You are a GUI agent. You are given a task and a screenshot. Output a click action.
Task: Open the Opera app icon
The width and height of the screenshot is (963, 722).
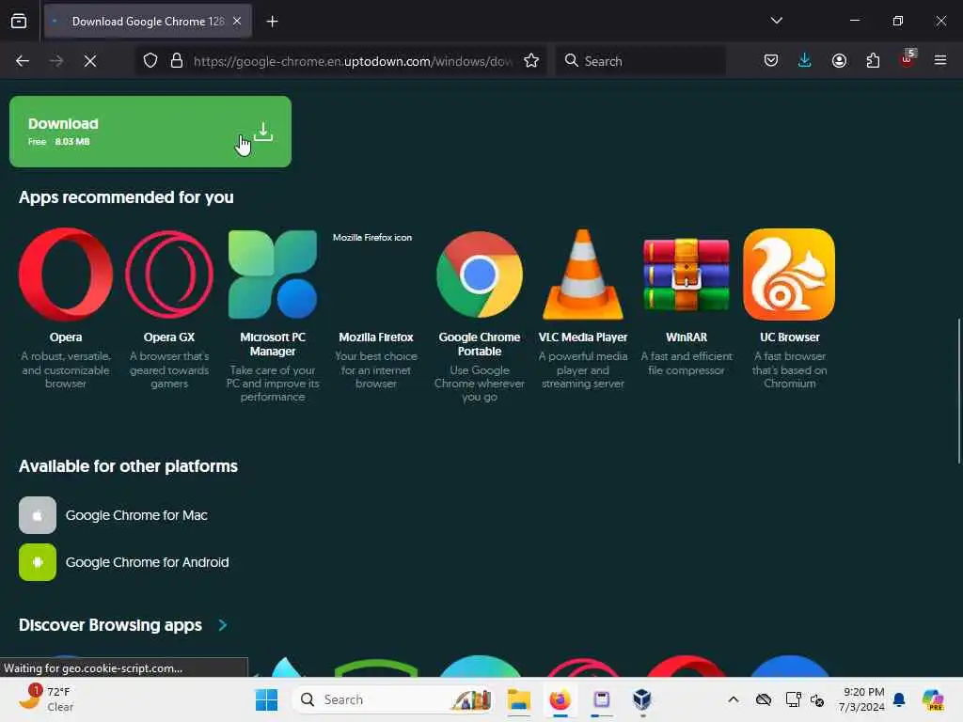tap(66, 275)
